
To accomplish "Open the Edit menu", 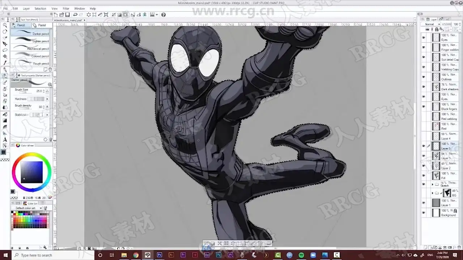I will (15, 8).
